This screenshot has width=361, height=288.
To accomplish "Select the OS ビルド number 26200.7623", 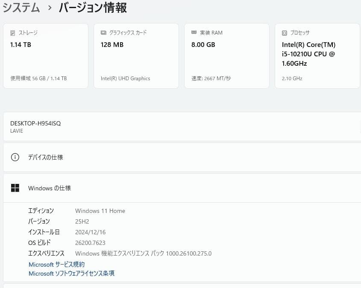I will click(x=90, y=242).
